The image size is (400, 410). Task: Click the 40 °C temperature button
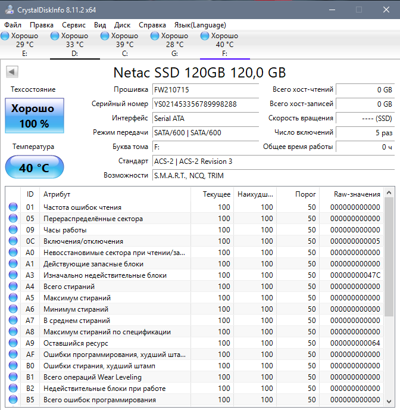coord(34,168)
